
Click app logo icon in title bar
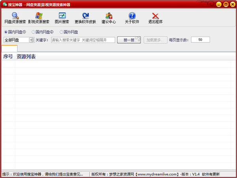tap(5, 4)
